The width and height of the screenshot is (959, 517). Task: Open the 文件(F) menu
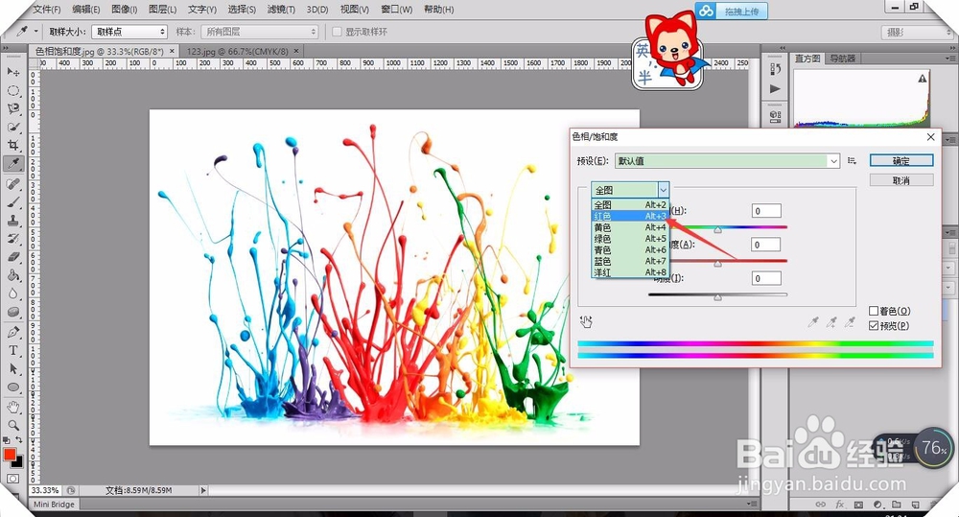click(46, 10)
